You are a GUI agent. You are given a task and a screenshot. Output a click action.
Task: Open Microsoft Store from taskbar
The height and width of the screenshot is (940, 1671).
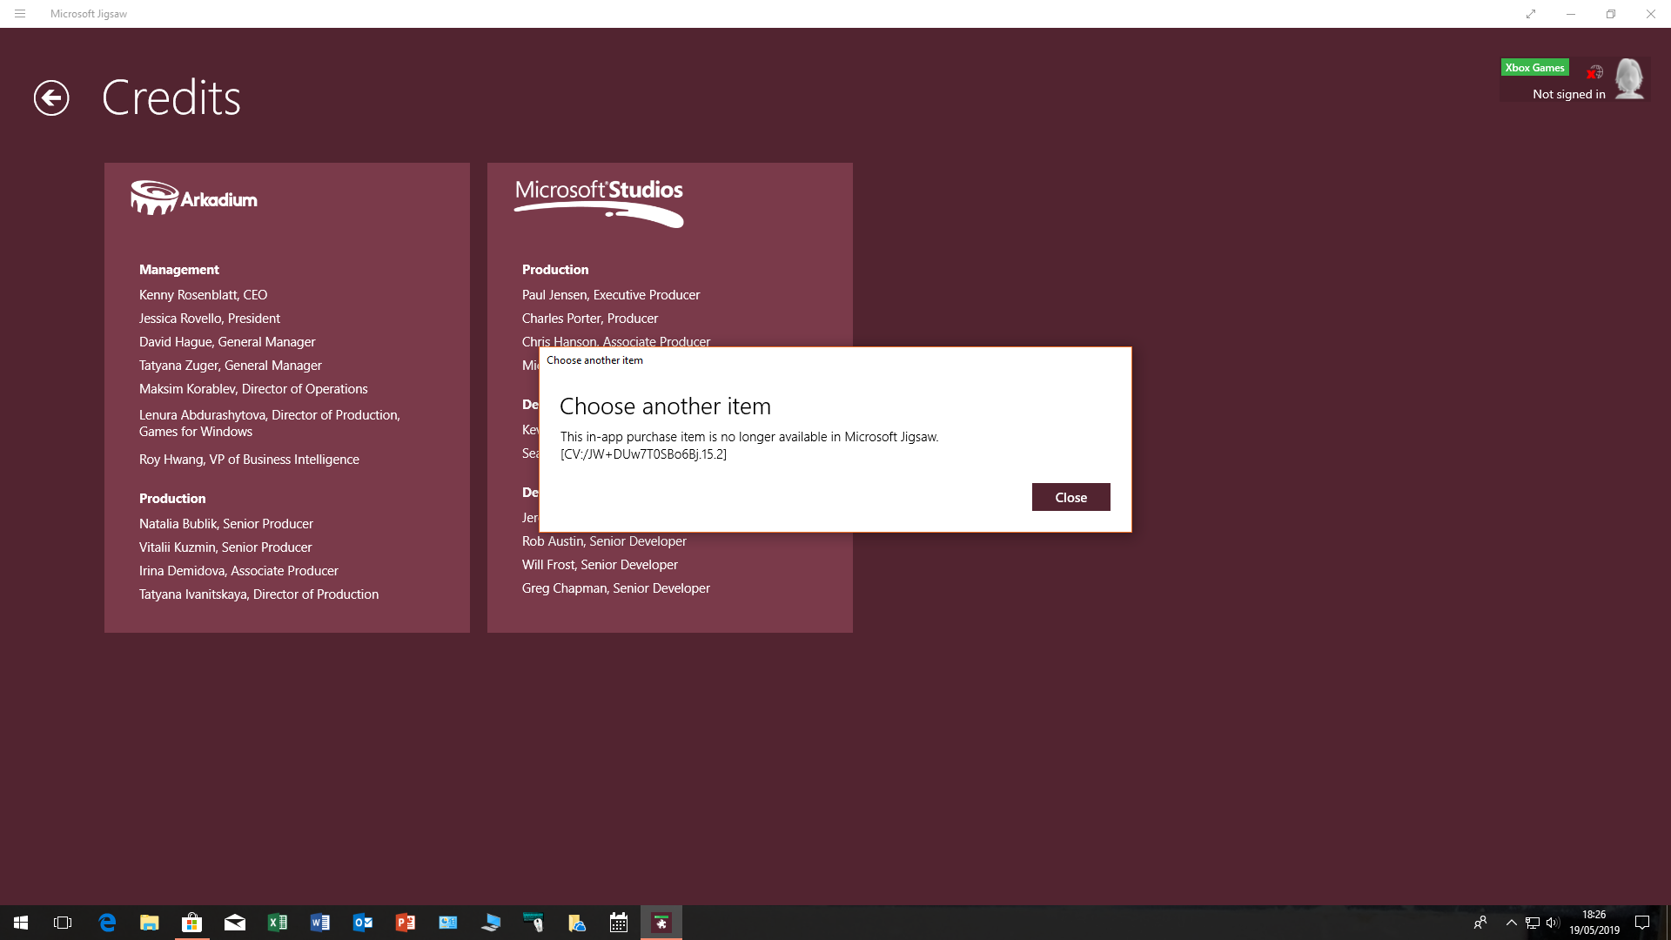(191, 923)
